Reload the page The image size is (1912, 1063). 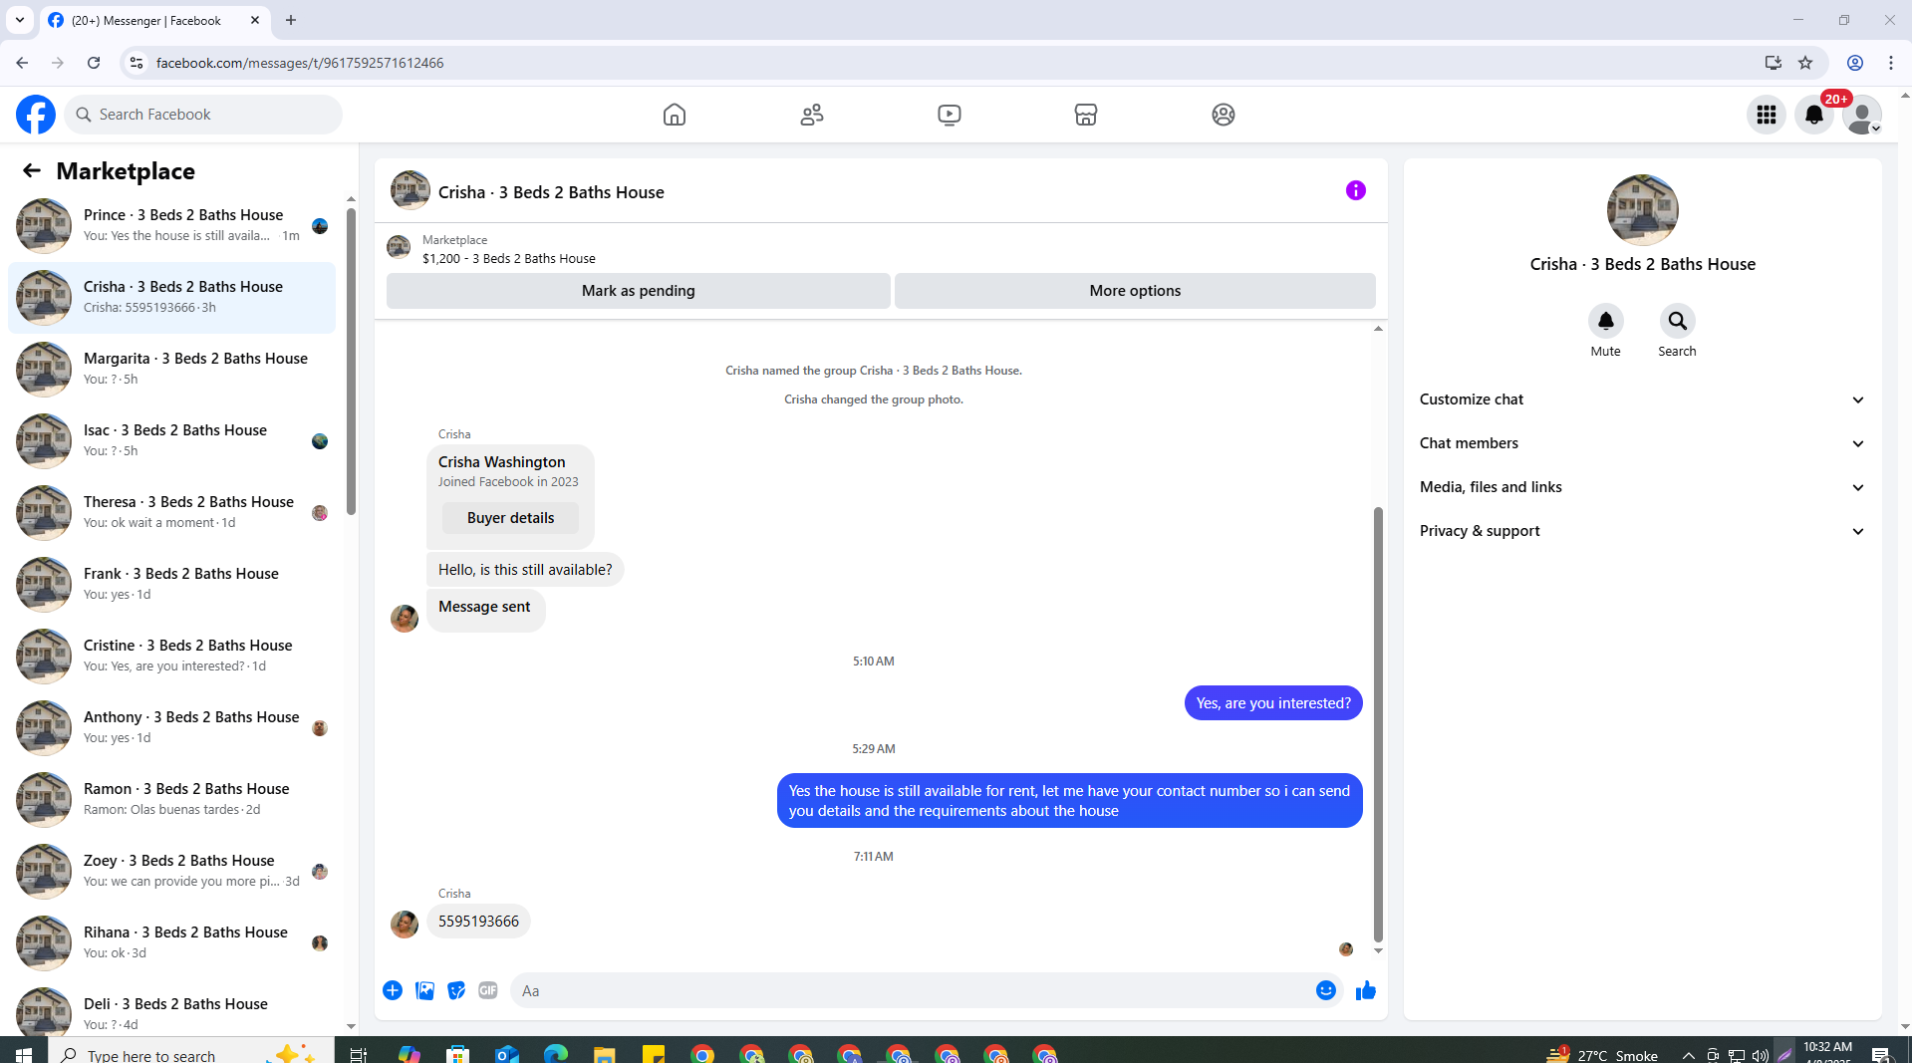point(94,63)
